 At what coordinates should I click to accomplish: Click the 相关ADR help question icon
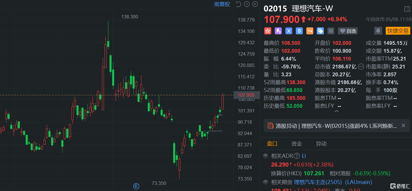tap(297, 156)
